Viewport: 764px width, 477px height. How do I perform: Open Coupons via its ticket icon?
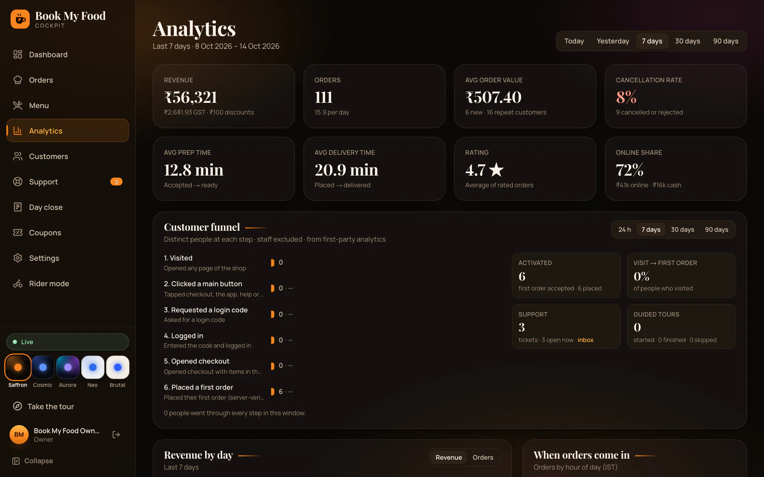pos(18,232)
